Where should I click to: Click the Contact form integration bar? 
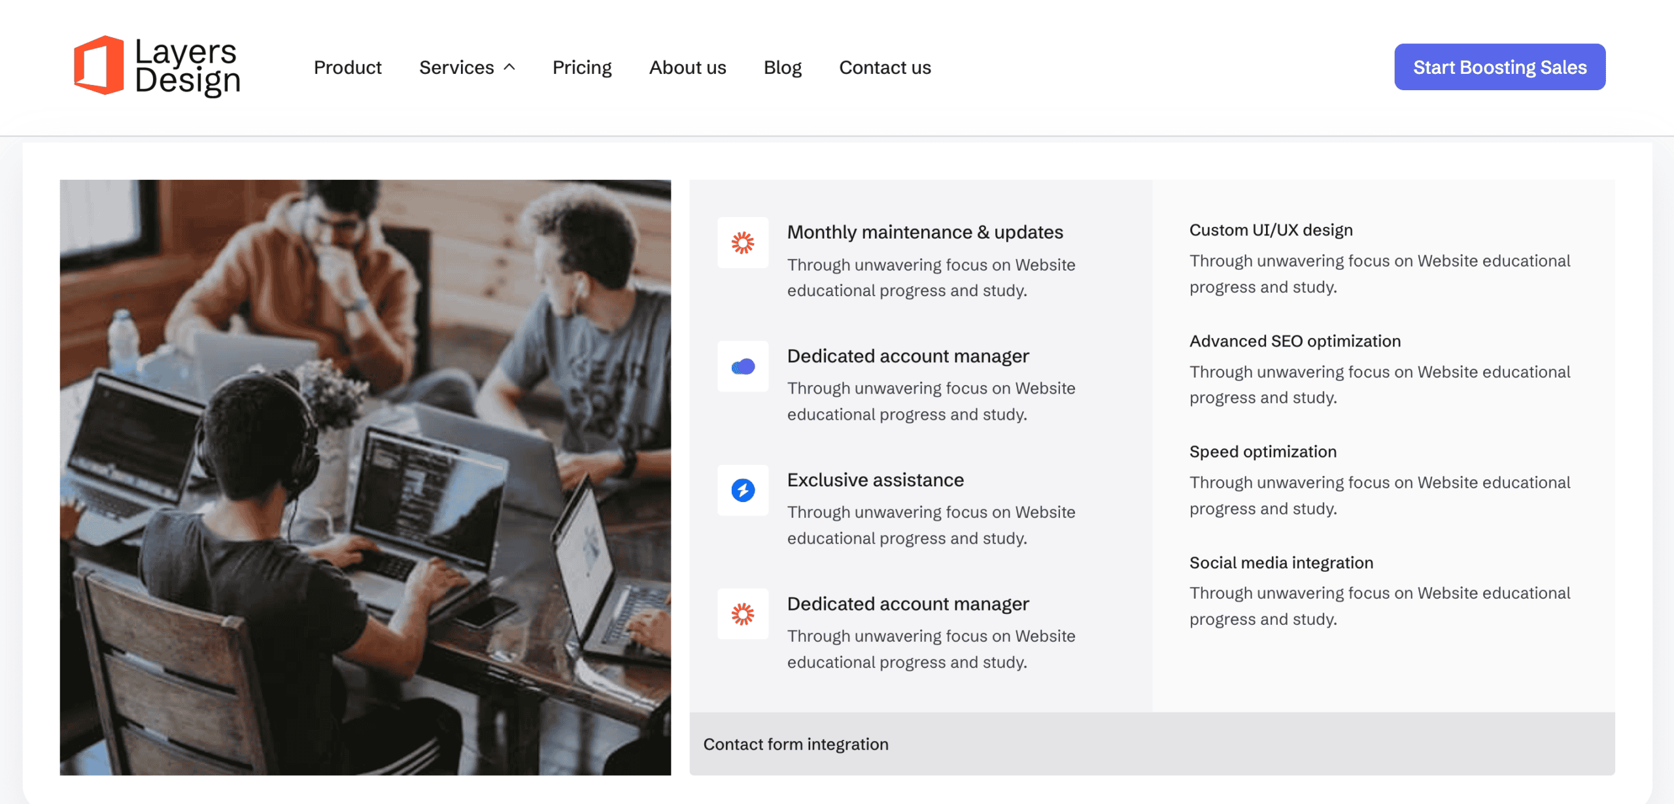(x=1152, y=744)
